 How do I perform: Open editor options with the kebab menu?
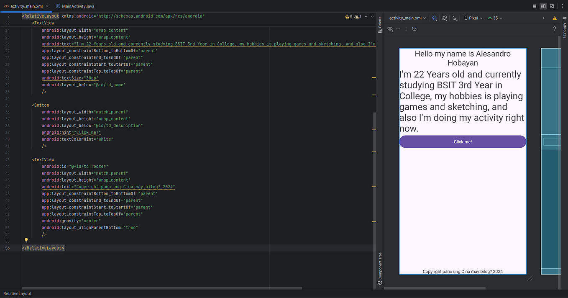coord(562,6)
